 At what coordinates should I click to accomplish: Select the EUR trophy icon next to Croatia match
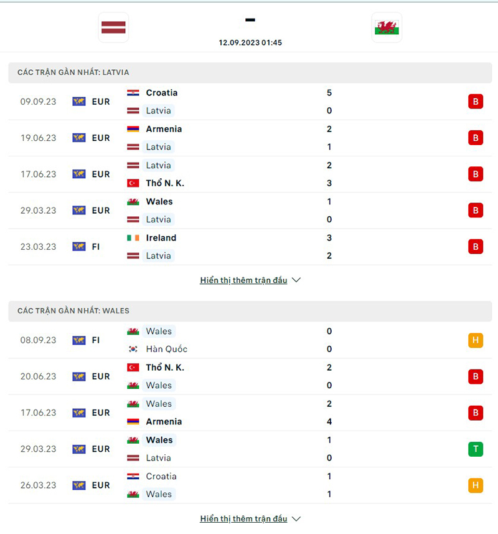tap(78, 101)
